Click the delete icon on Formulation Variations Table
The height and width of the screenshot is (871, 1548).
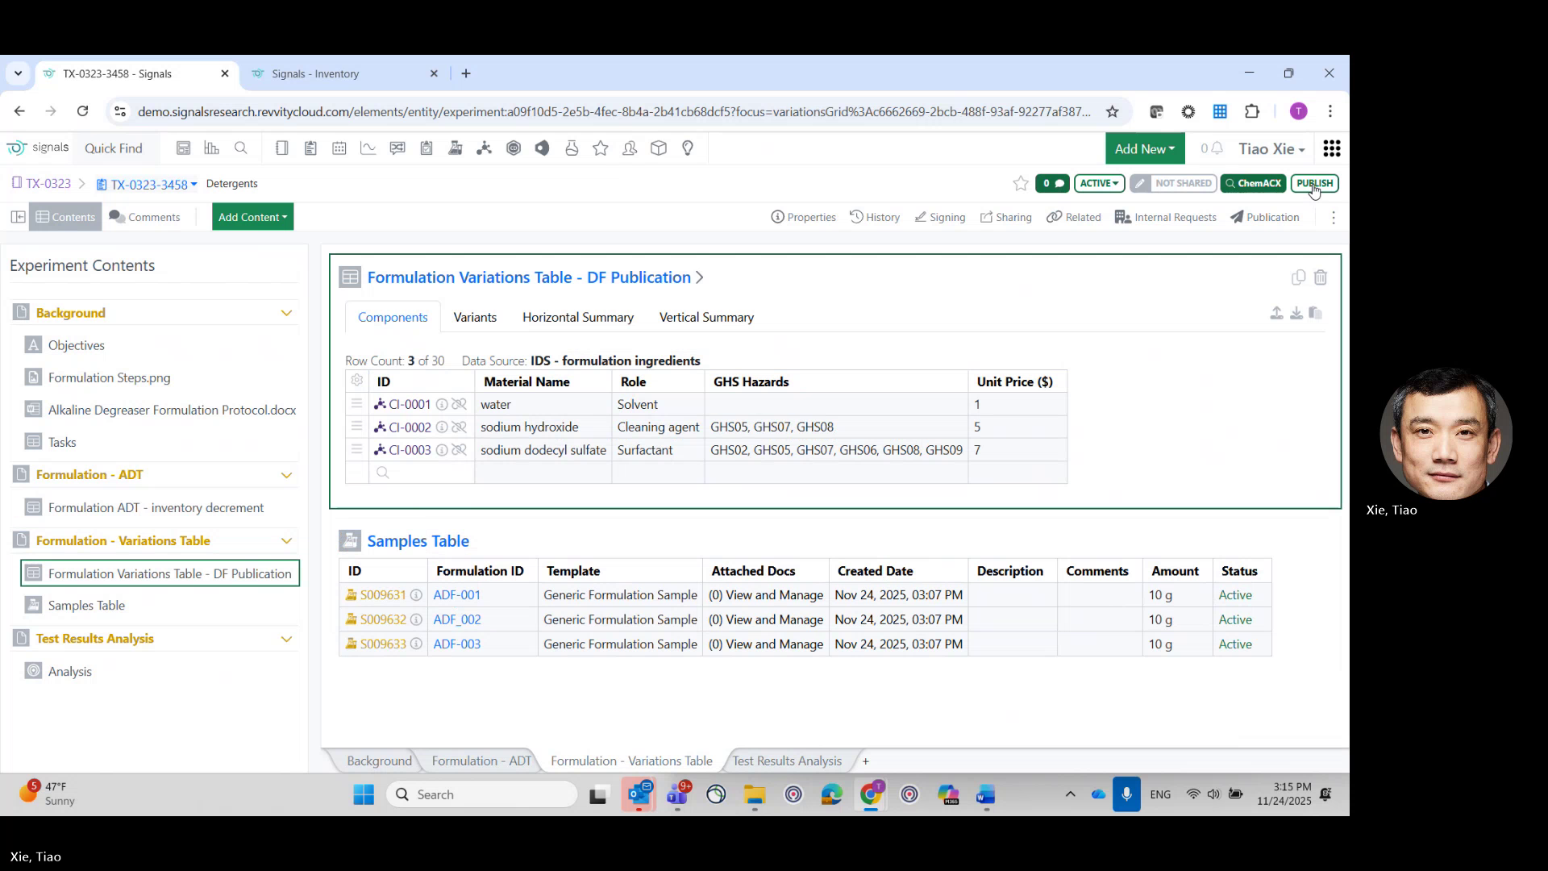click(x=1321, y=277)
